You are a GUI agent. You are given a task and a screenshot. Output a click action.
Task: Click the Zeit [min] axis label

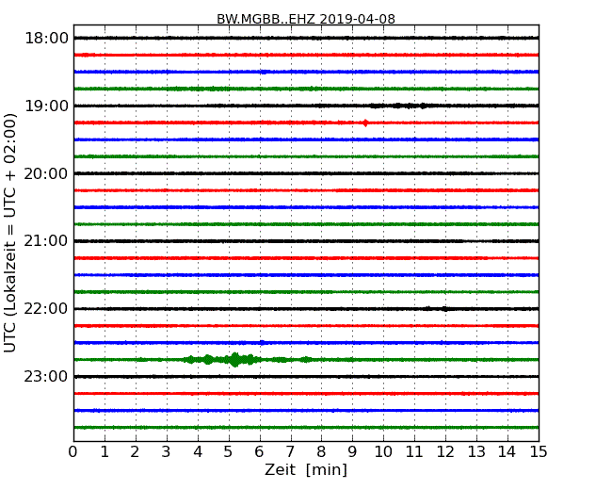pyautogui.click(x=306, y=469)
